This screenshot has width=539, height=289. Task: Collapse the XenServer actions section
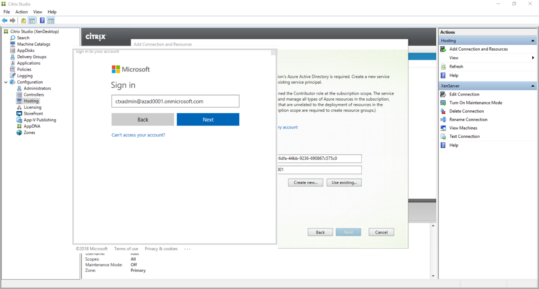coord(532,86)
